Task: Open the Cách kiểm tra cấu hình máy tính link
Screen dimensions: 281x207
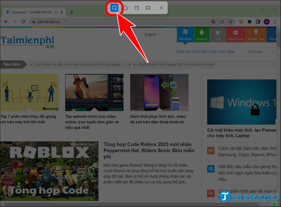Action: coord(78,64)
